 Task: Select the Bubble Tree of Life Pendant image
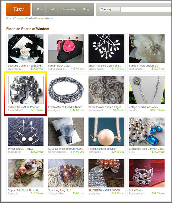coord(26,90)
